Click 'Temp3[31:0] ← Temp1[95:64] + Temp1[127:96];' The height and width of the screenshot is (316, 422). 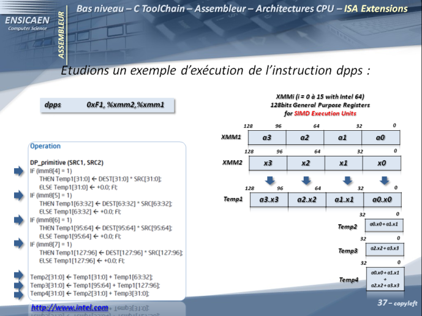pyautogui.click(x=95, y=285)
